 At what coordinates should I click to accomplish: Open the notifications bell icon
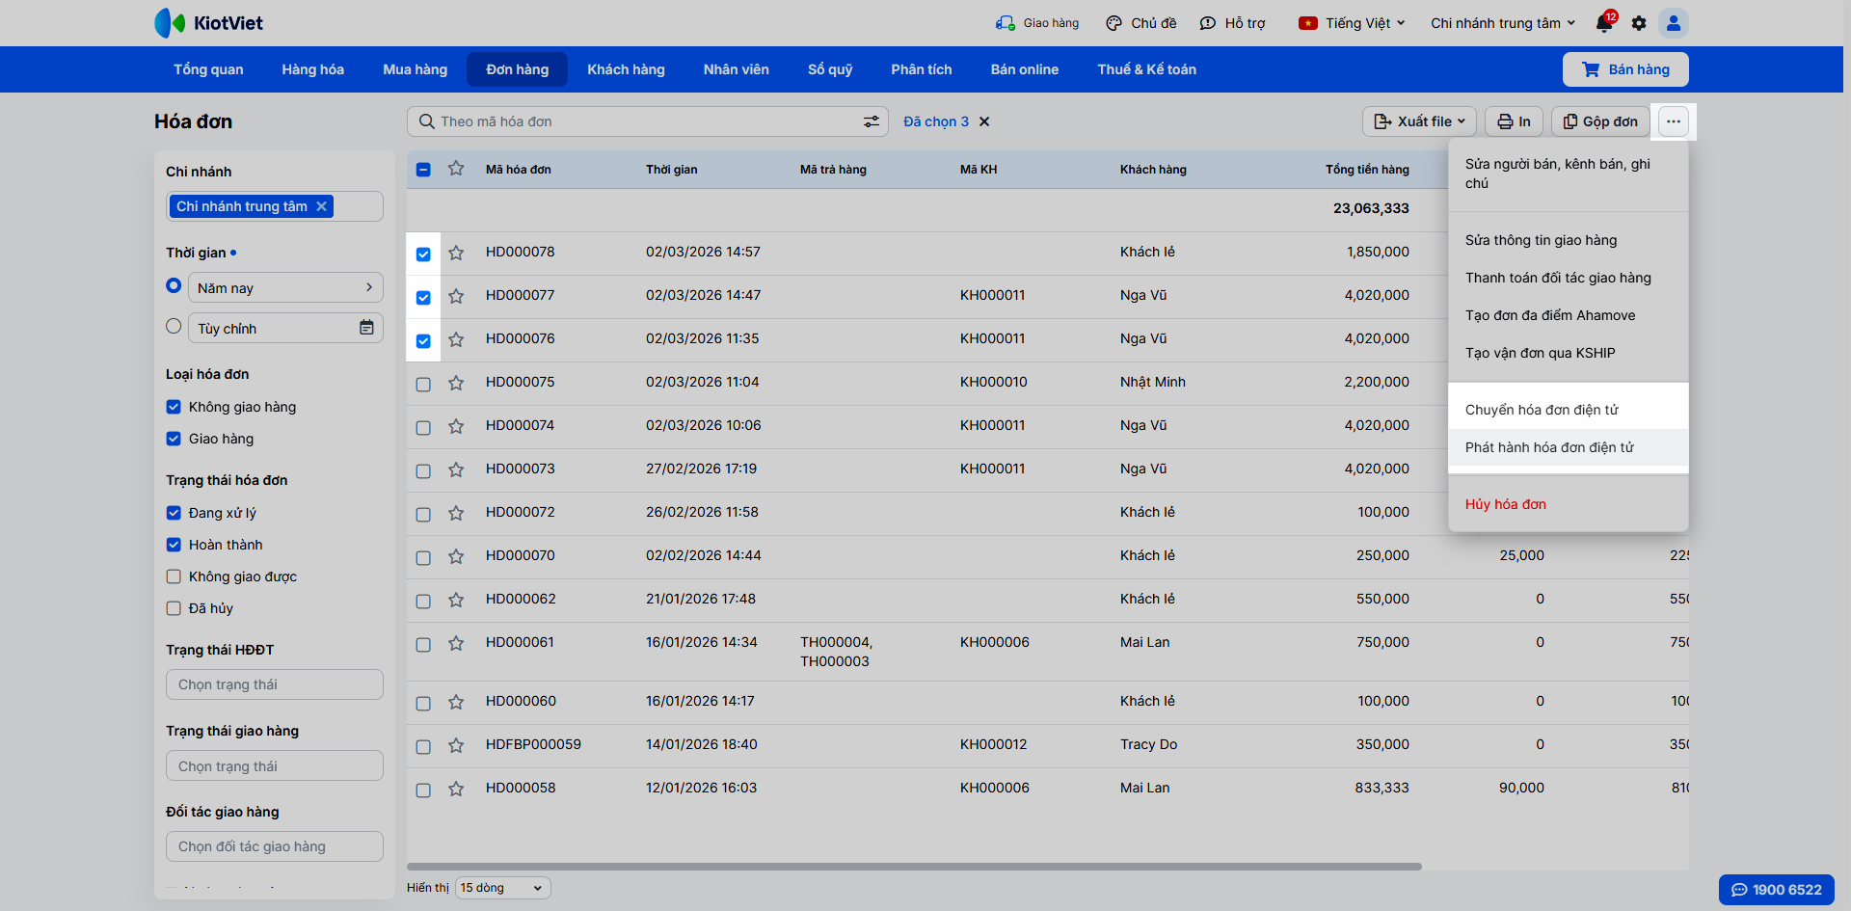pyautogui.click(x=1604, y=23)
